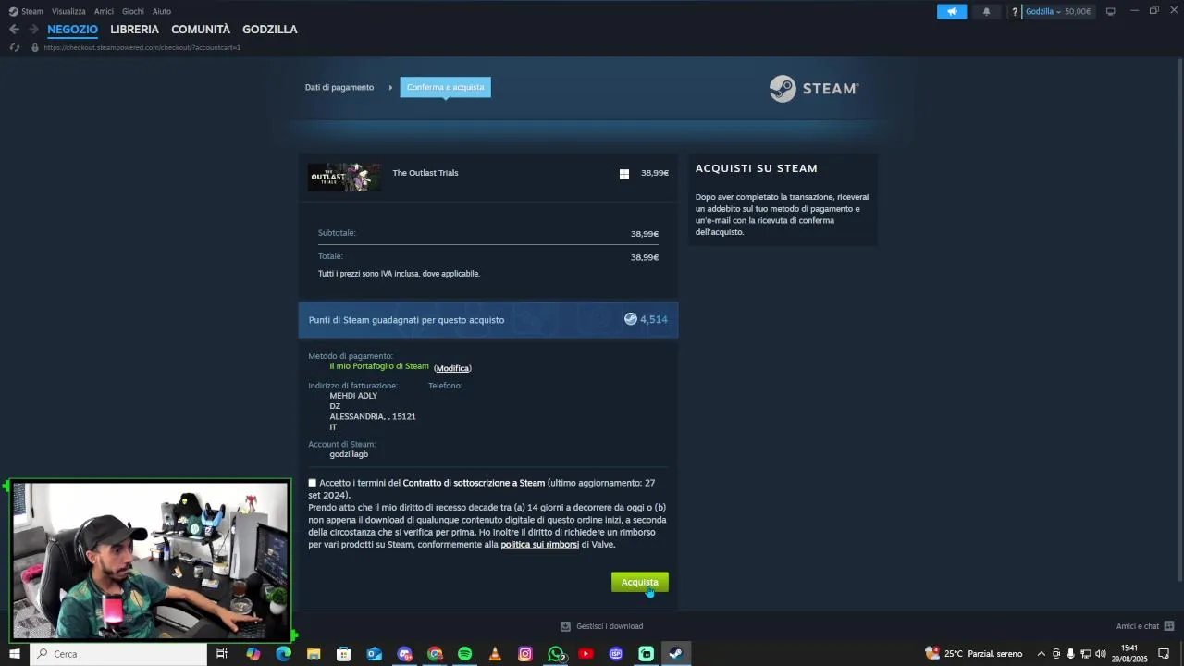Image resolution: width=1184 pixels, height=666 pixels.
Task: Go to the LIBRERIA tab
Action: [x=134, y=30]
